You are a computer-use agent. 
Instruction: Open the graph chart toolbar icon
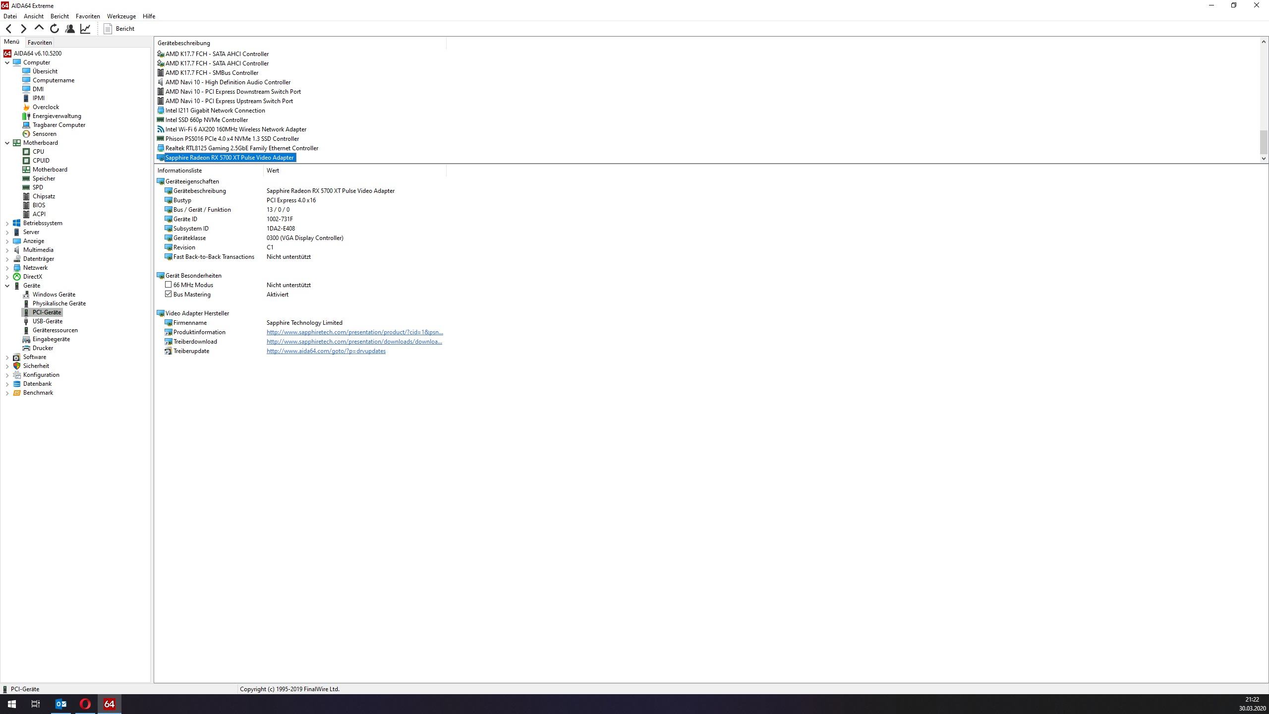click(x=85, y=29)
